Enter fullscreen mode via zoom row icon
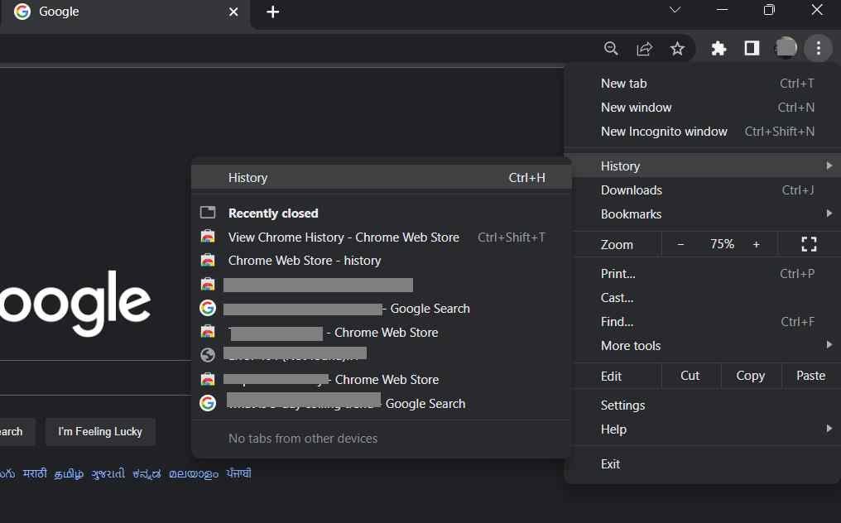 point(809,245)
